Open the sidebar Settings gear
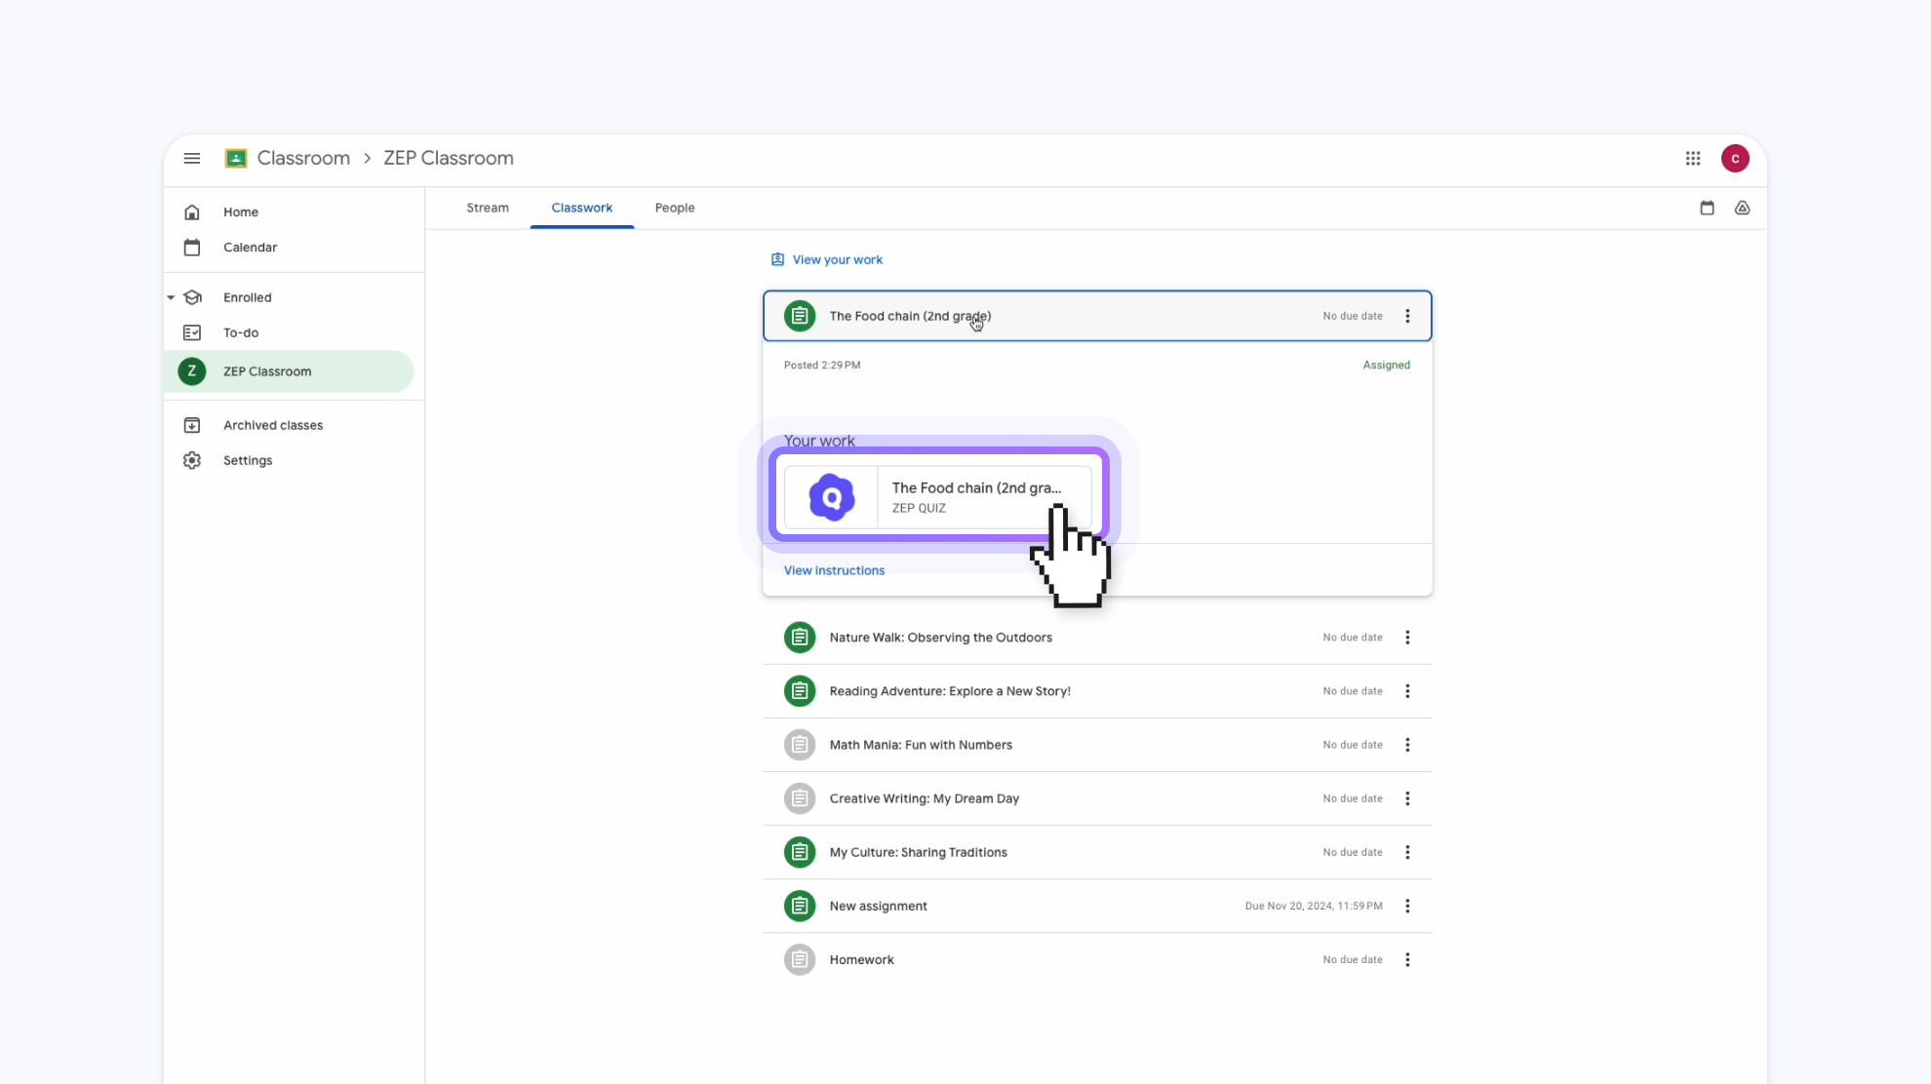The height and width of the screenshot is (1084, 1931). pyautogui.click(x=192, y=460)
